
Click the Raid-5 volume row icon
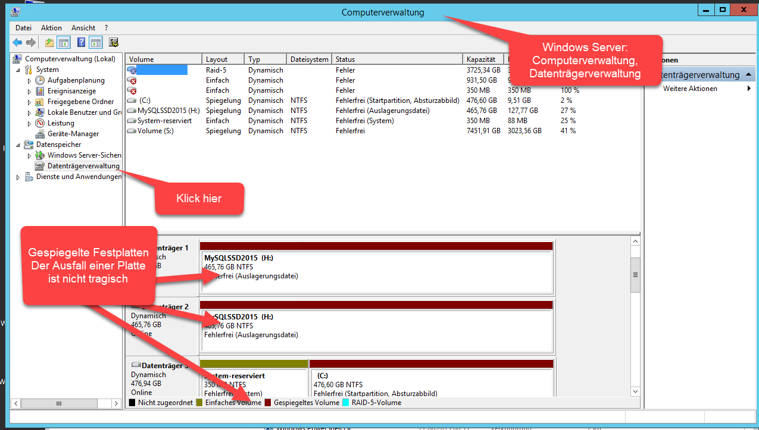pyautogui.click(x=132, y=70)
